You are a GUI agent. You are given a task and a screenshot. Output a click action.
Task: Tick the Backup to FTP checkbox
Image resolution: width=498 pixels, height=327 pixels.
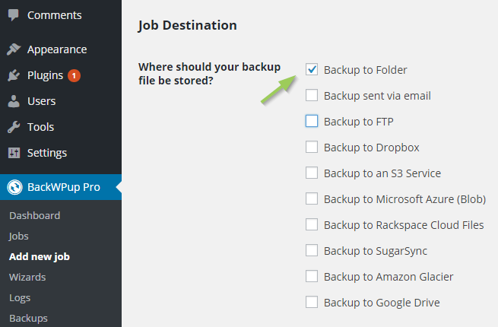[x=312, y=121]
